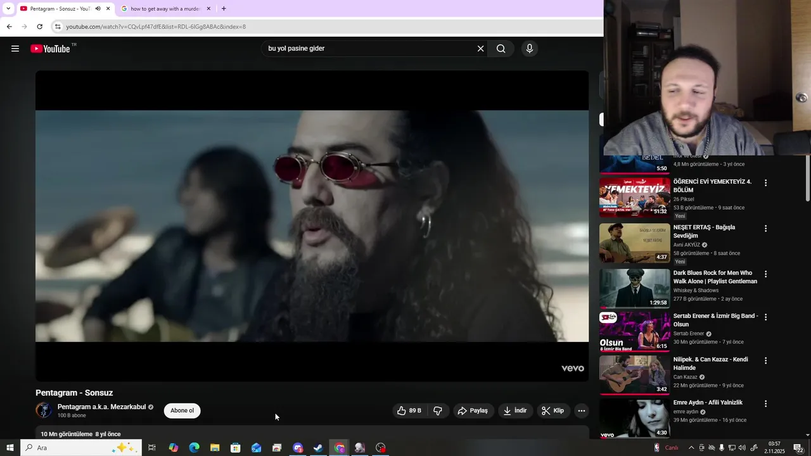Open File Explorer from taskbar
811x456 pixels.
[x=215, y=448]
